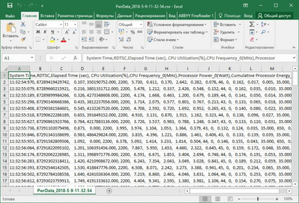Align text left icon
The image size is (299, 203).
pos(84,32)
